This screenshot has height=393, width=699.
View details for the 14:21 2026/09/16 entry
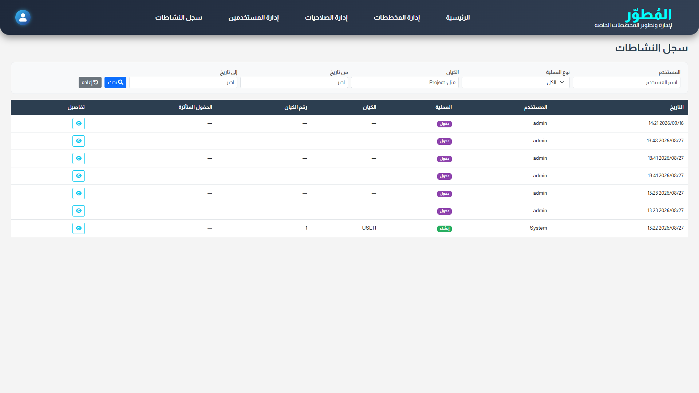(x=79, y=123)
